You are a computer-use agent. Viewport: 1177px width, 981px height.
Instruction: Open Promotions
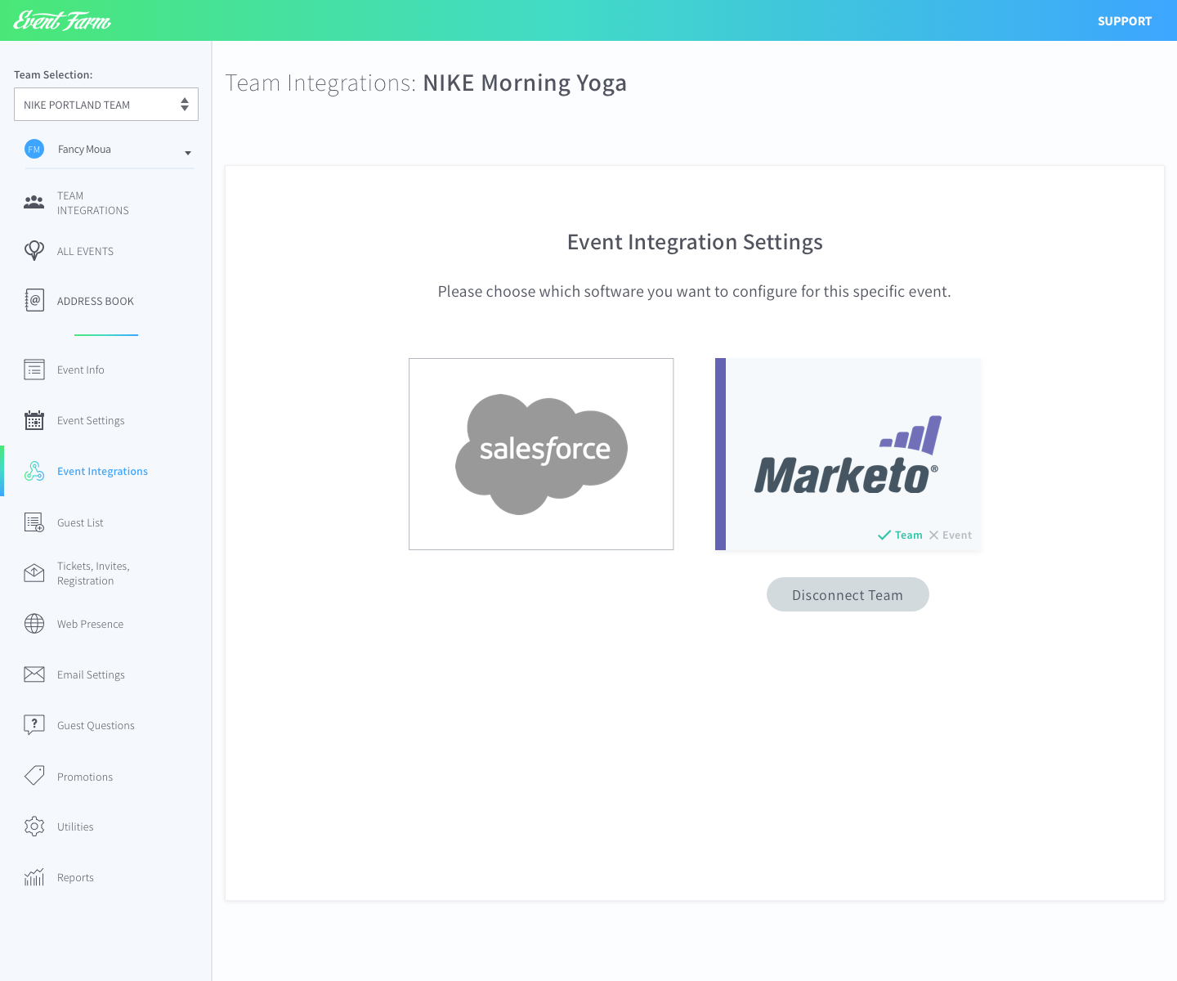[x=85, y=777]
